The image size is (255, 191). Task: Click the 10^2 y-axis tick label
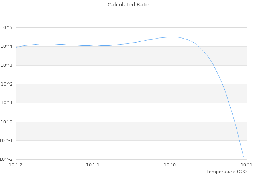[x=6, y=84]
